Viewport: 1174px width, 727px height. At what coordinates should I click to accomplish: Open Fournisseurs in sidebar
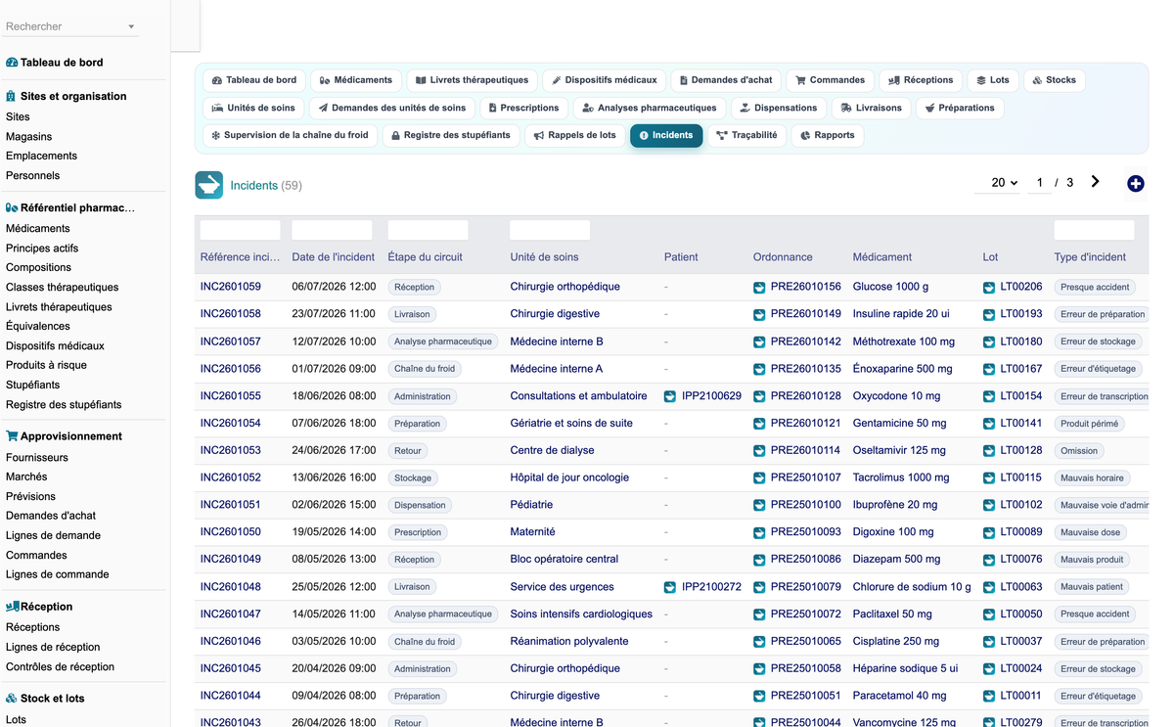point(37,457)
